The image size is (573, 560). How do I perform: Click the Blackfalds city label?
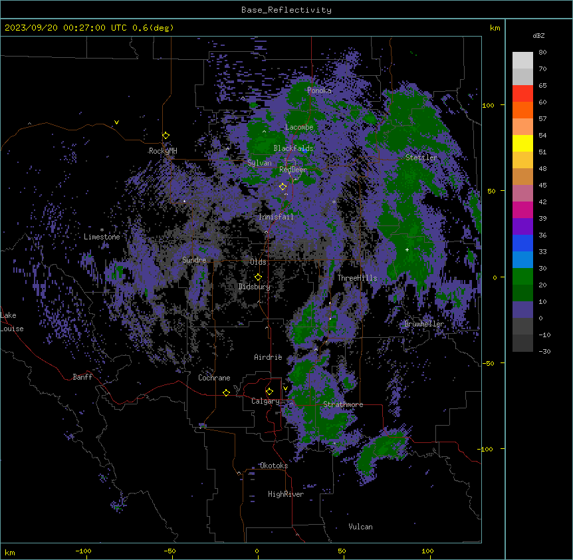293,148
